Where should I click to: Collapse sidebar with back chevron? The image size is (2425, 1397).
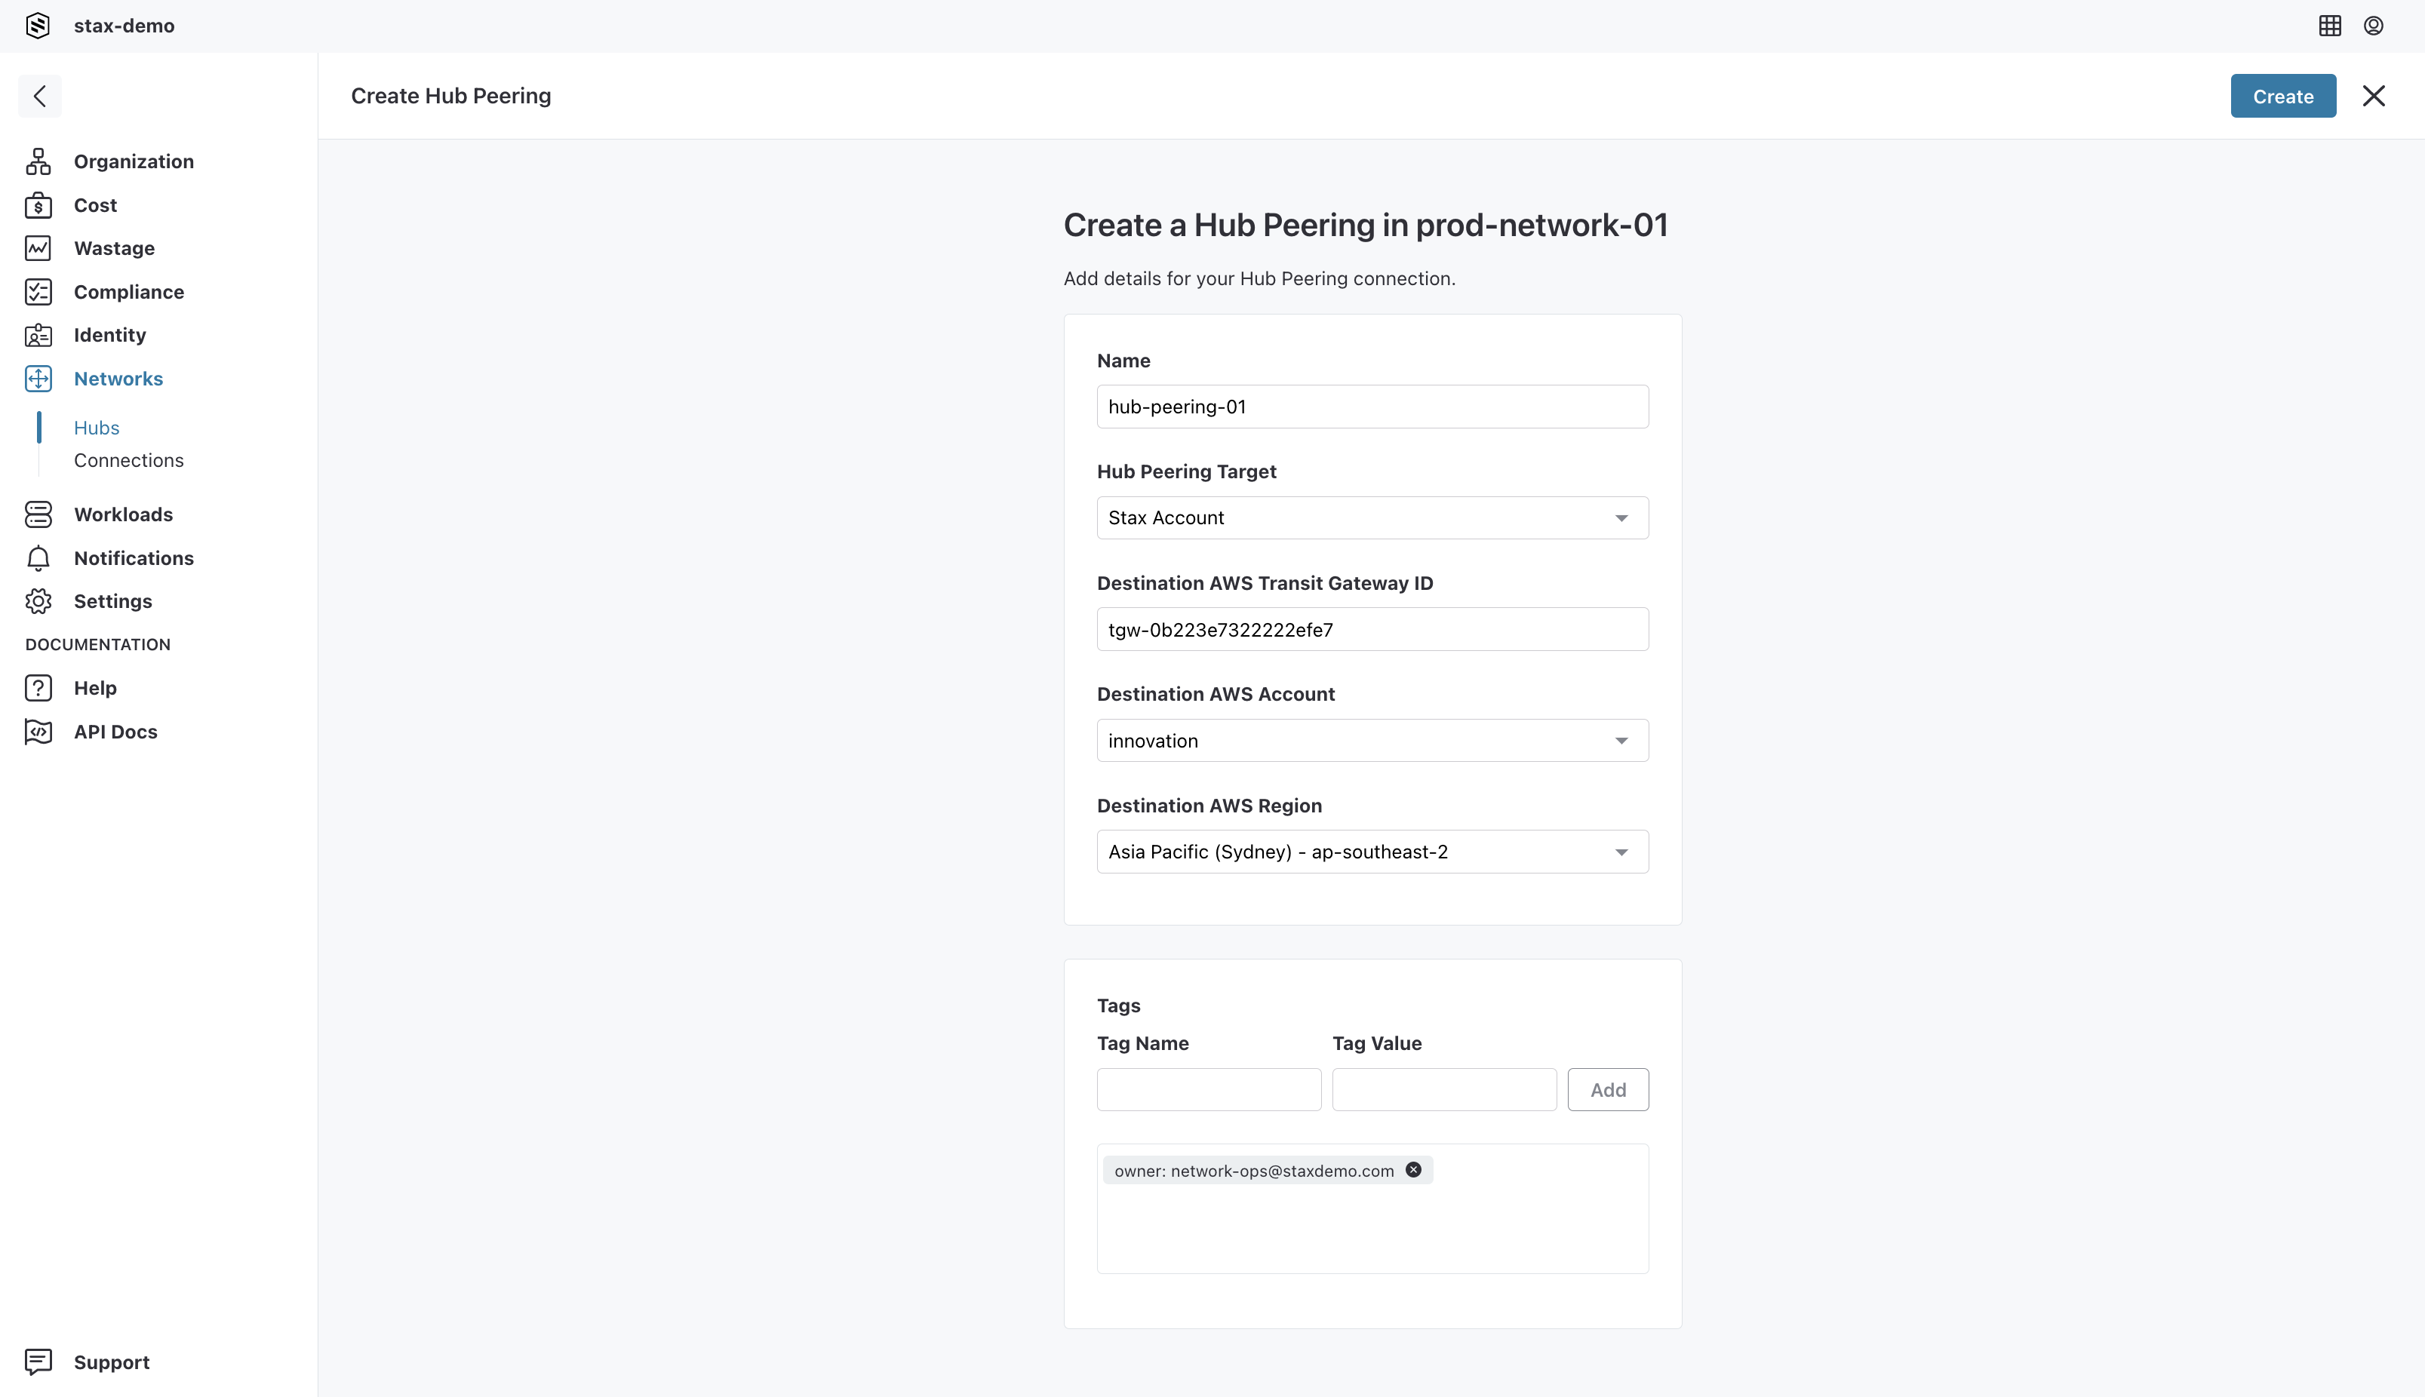[x=39, y=96]
